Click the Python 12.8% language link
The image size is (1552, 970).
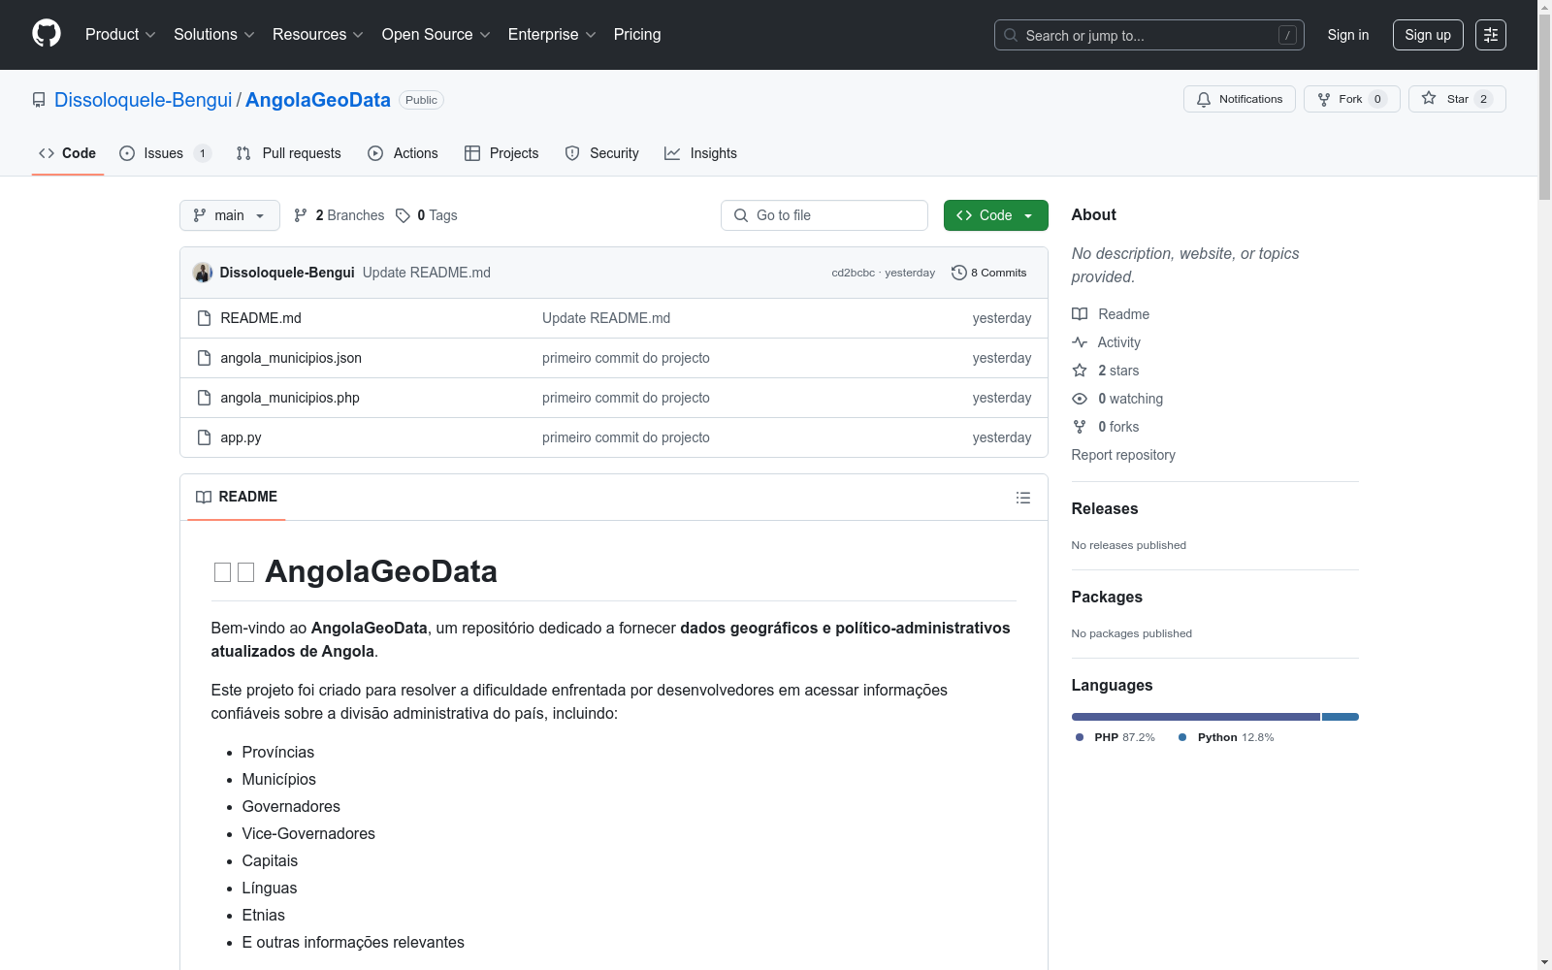coord(1226,737)
